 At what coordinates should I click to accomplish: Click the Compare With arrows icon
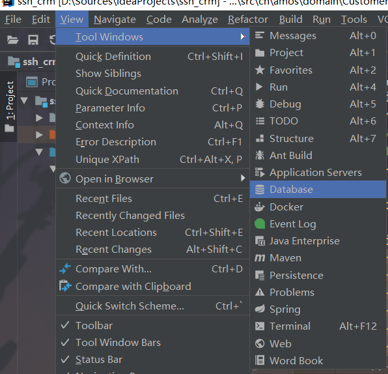pyautogui.click(x=65, y=269)
